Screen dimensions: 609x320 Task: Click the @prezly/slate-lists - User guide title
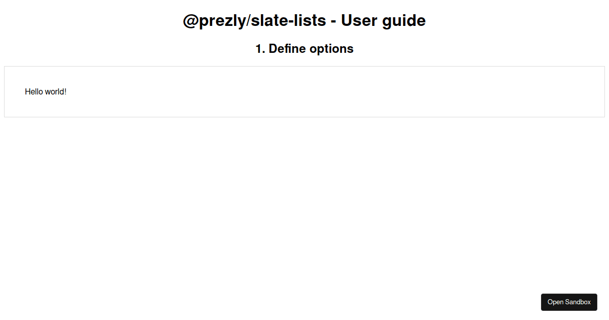304,20
